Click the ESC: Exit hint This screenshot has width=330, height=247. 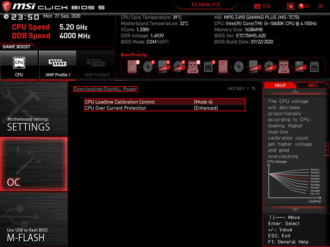coord(279,236)
